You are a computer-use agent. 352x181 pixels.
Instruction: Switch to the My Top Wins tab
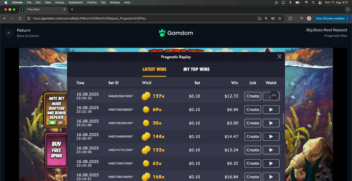pyautogui.click(x=196, y=69)
